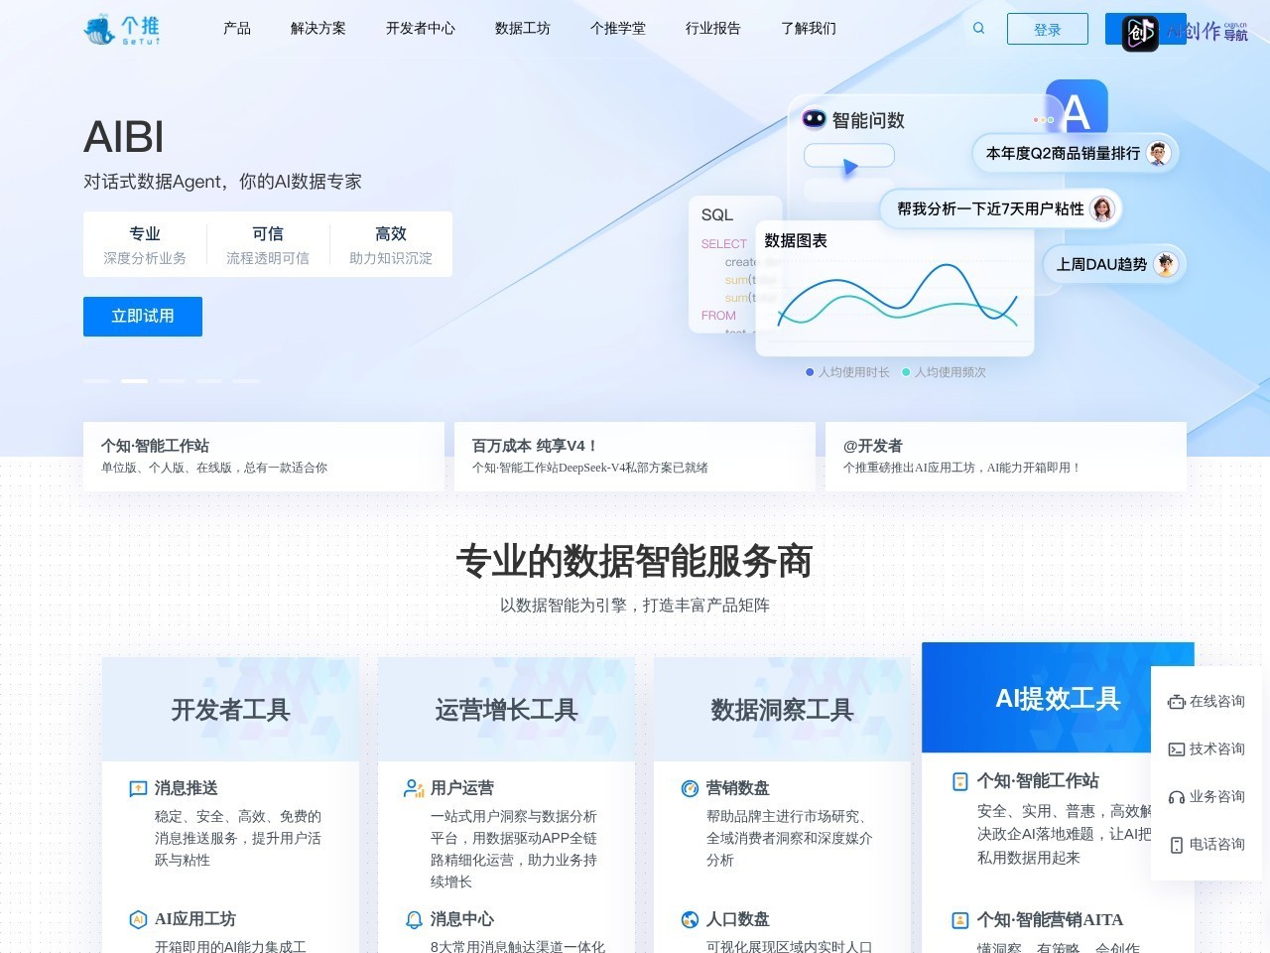Image resolution: width=1270 pixels, height=953 pixels.
Task: Click the 登录 button
Action: tap(1048, 29)
